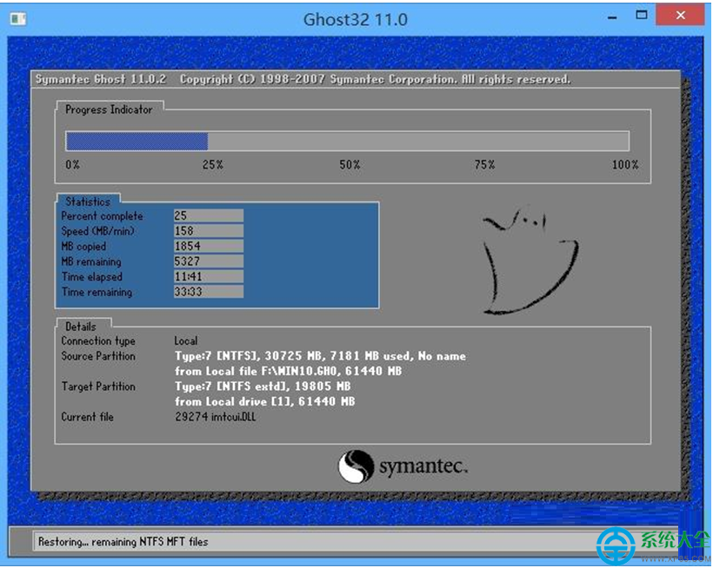Screen dimensions: 713x568
Task: Click the Ghost mascot drawing
Action: point(530,262)
